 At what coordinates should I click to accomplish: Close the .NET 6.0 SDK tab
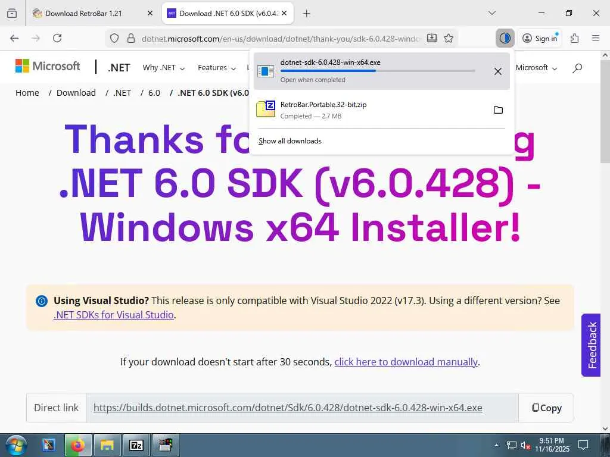click(x=284, y=13)
